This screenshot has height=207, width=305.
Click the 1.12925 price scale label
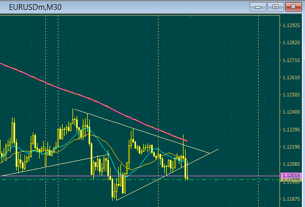click(291, 26)
